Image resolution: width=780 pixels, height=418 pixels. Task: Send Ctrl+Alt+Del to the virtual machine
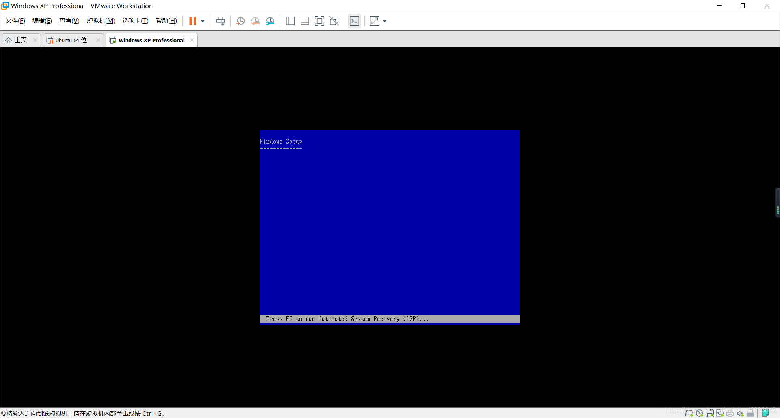click(x=220, y=21)
